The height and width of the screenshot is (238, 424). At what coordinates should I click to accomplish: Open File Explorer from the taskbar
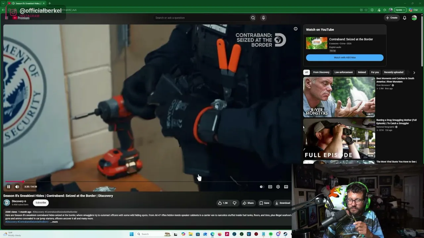point(190,234)
